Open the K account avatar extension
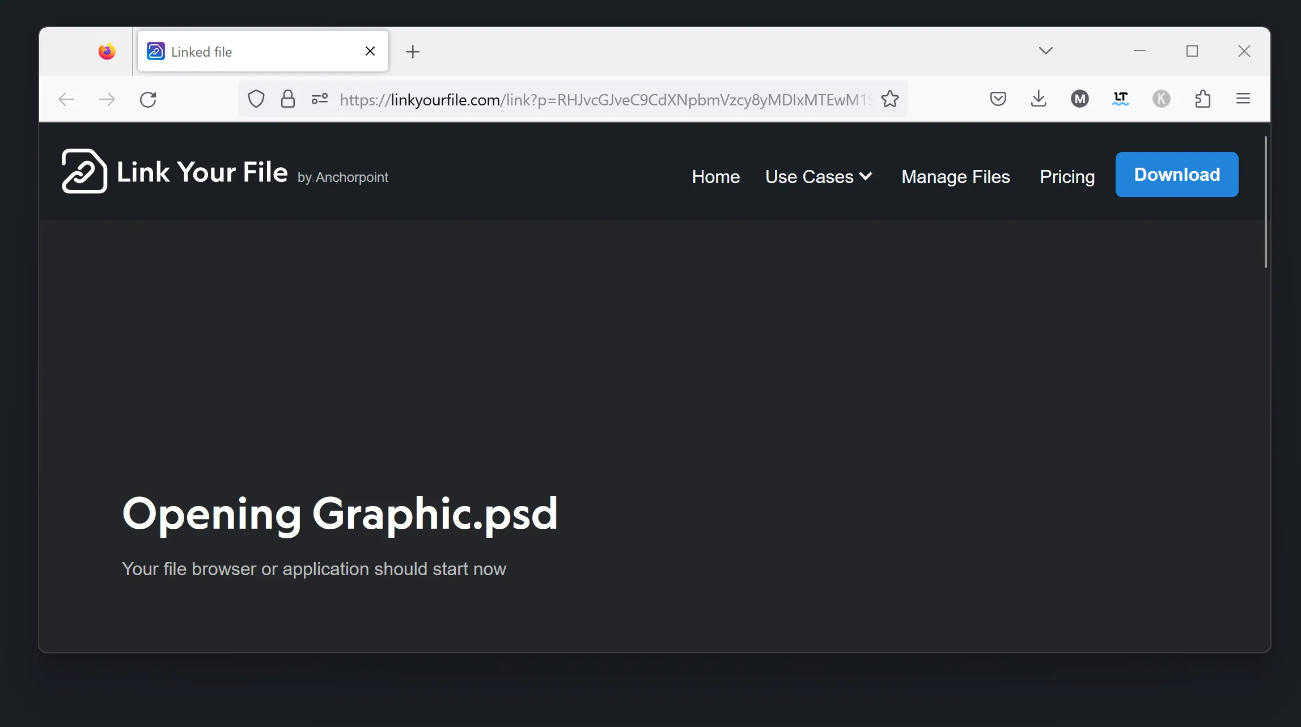The image size is (1301, 727). 1162,99
